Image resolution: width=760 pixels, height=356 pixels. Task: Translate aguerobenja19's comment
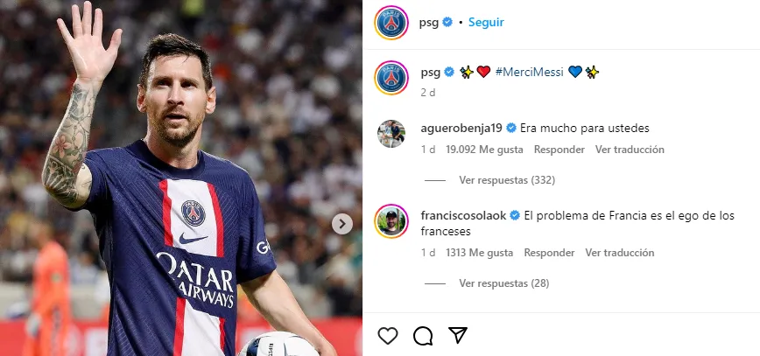coord(630,150)
